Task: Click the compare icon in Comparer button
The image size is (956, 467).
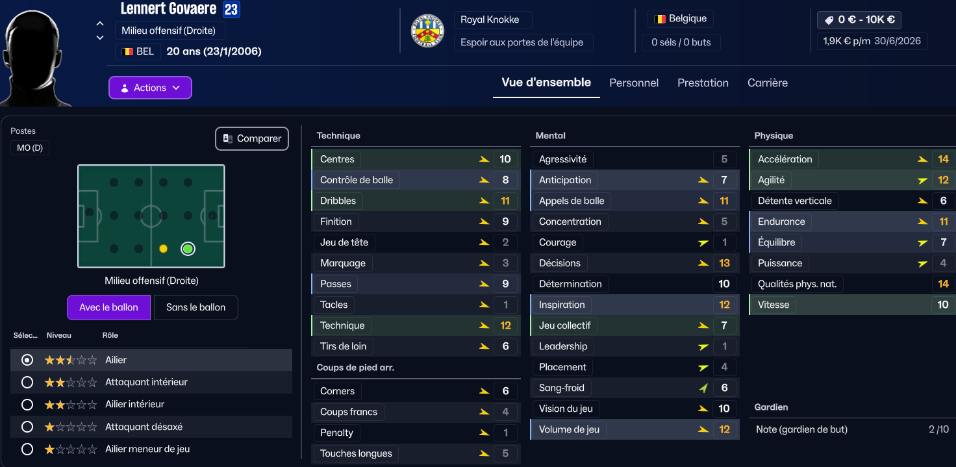Action: tap(228, 138)
